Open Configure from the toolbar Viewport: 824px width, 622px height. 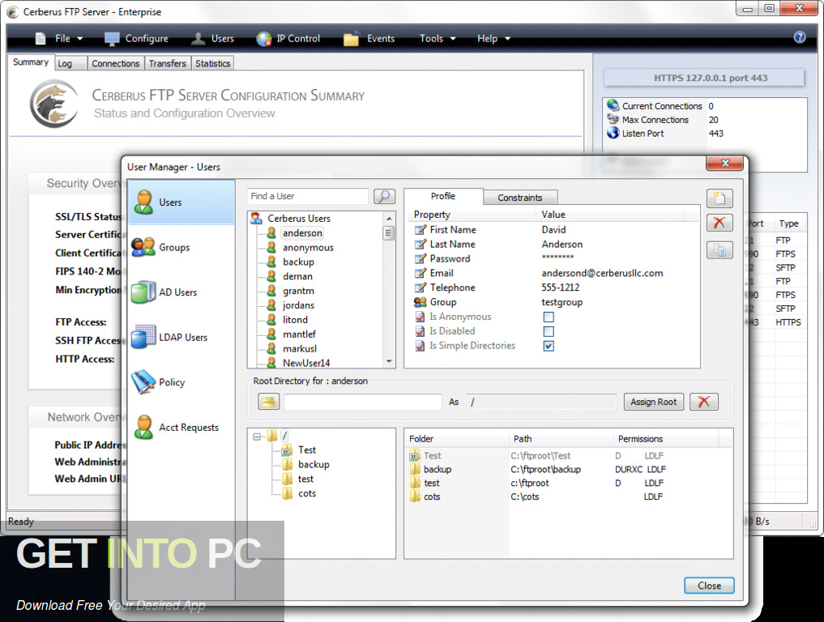(x=136, y=38)
